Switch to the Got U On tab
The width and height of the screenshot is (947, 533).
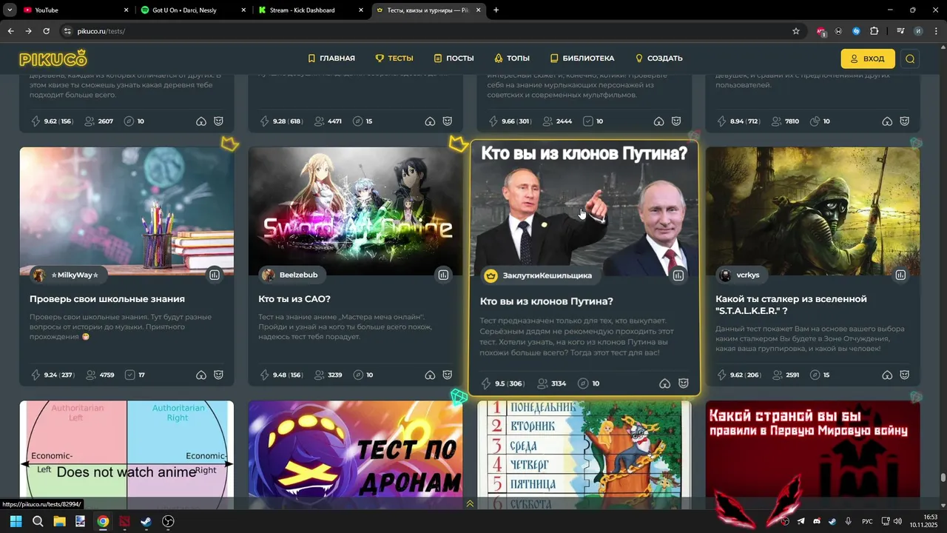click(x=192, y=10)
